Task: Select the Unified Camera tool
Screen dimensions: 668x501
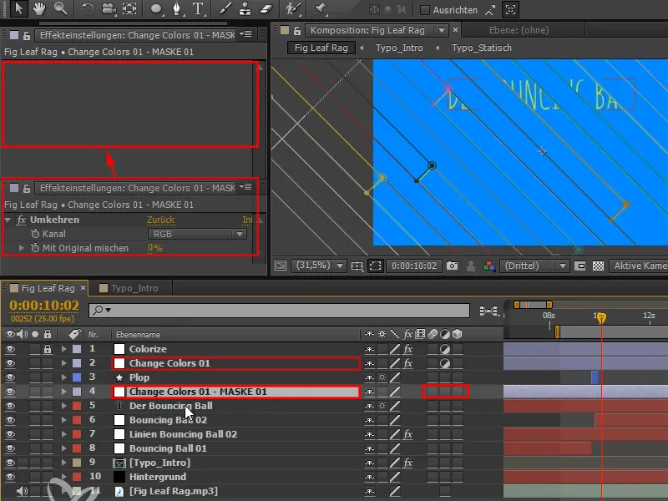Action: pyautogui.click(x=109, y=9)
